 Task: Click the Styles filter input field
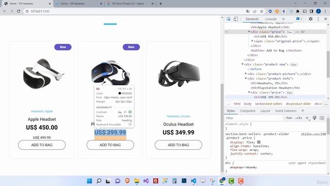(x=254, y=118)
